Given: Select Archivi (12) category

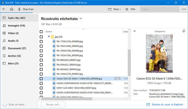Looking at the screenshot, I should click(19, 56).
